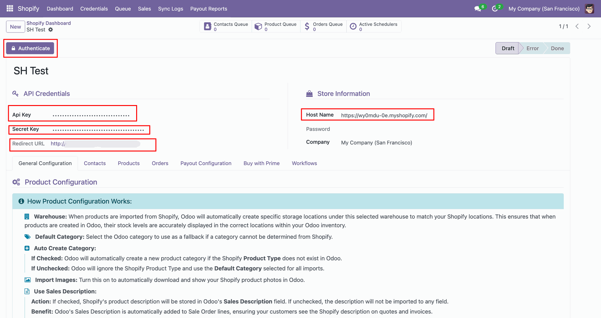Click the Authenticate button

click(30, 48)
